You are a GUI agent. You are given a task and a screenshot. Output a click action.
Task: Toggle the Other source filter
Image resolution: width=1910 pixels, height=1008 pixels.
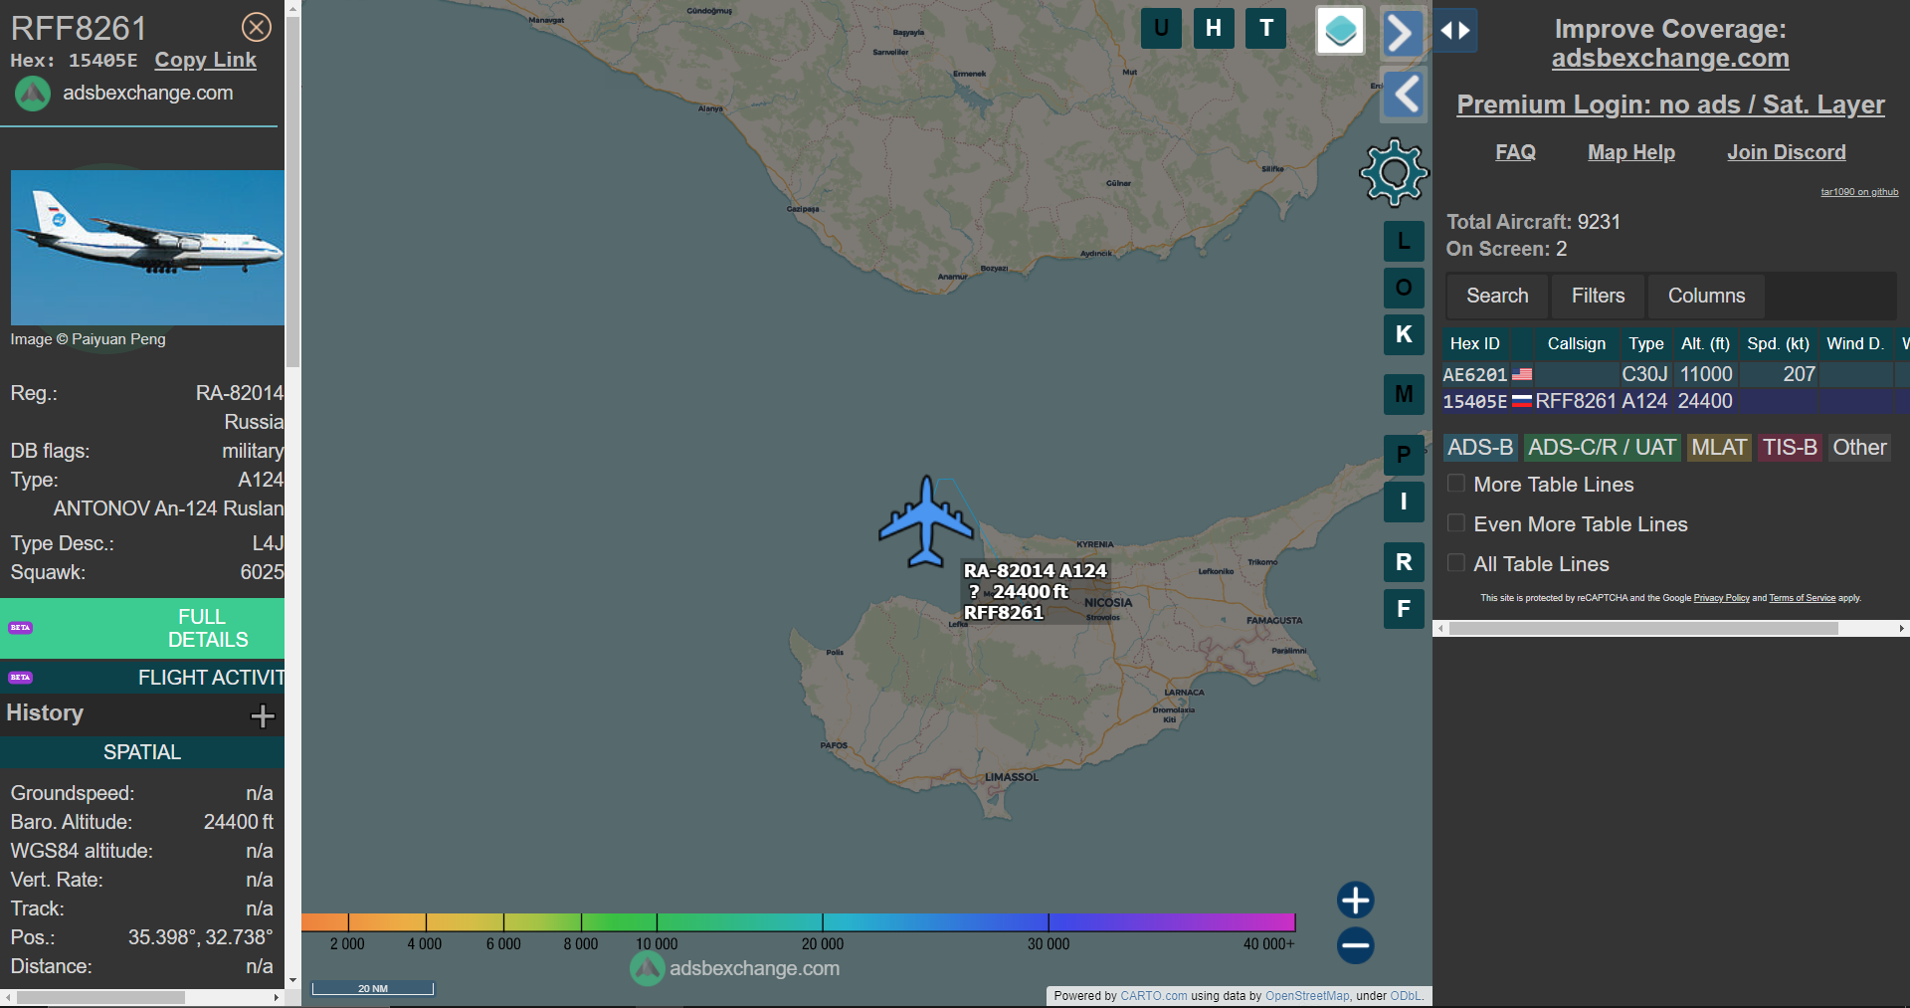coord(1859,448)
